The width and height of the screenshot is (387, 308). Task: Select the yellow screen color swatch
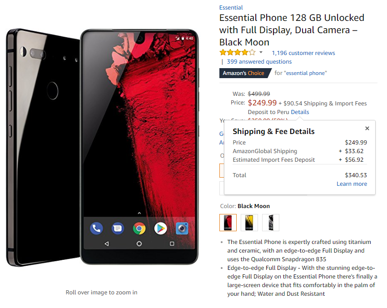coord(249,223)
